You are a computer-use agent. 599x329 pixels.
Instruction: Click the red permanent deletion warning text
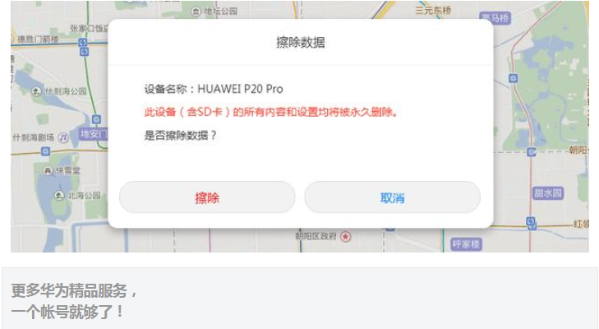(271, 112)
